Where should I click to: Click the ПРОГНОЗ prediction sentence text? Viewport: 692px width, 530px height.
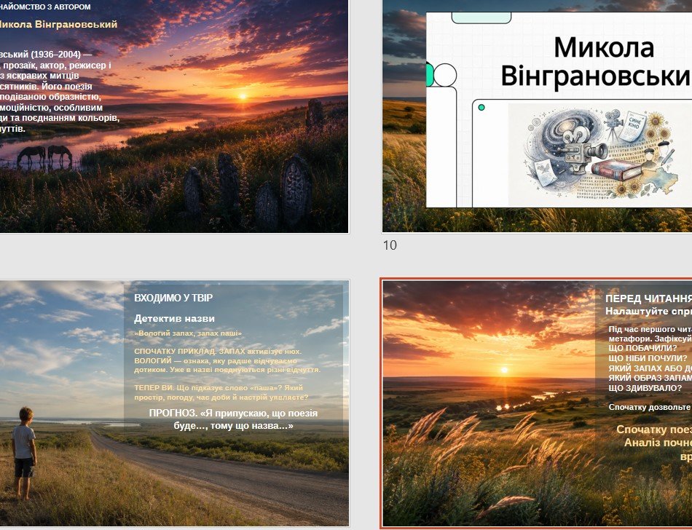[233, 419]
